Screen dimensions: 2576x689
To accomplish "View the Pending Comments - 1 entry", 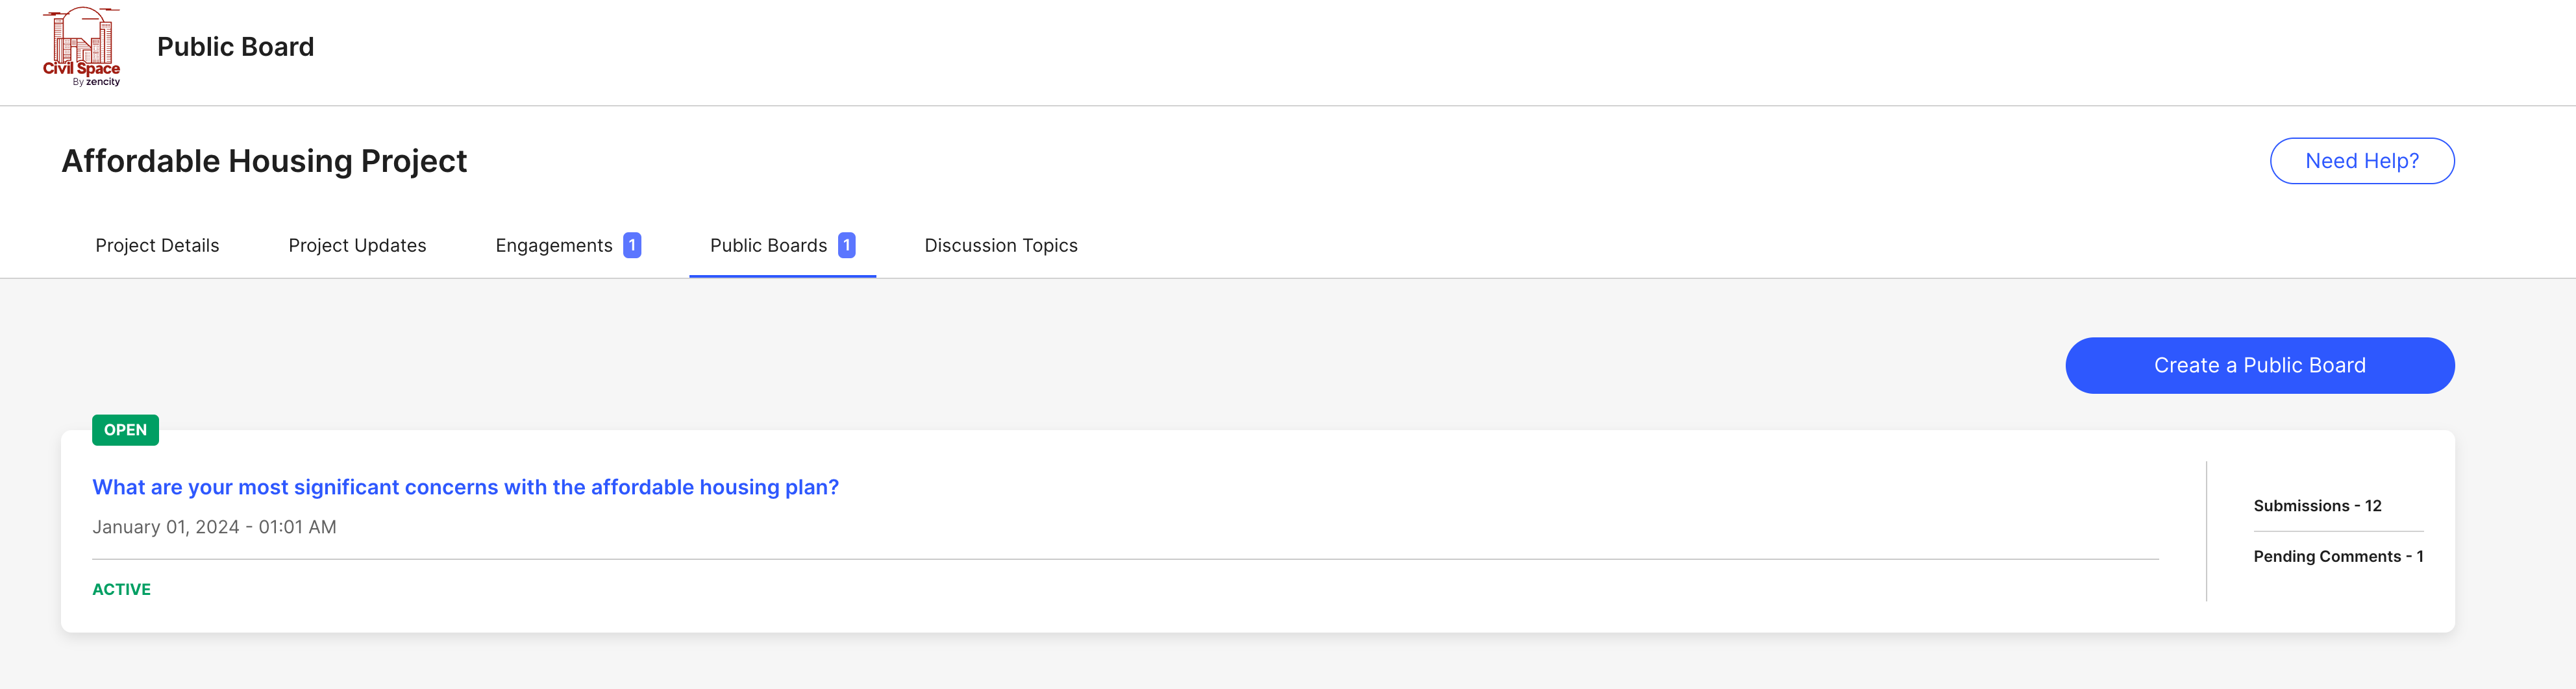I will pyautogui.click(x=2337, y=556).
